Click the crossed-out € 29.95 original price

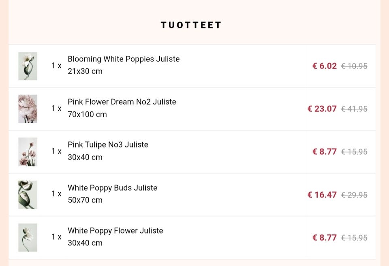click(354, 195)
